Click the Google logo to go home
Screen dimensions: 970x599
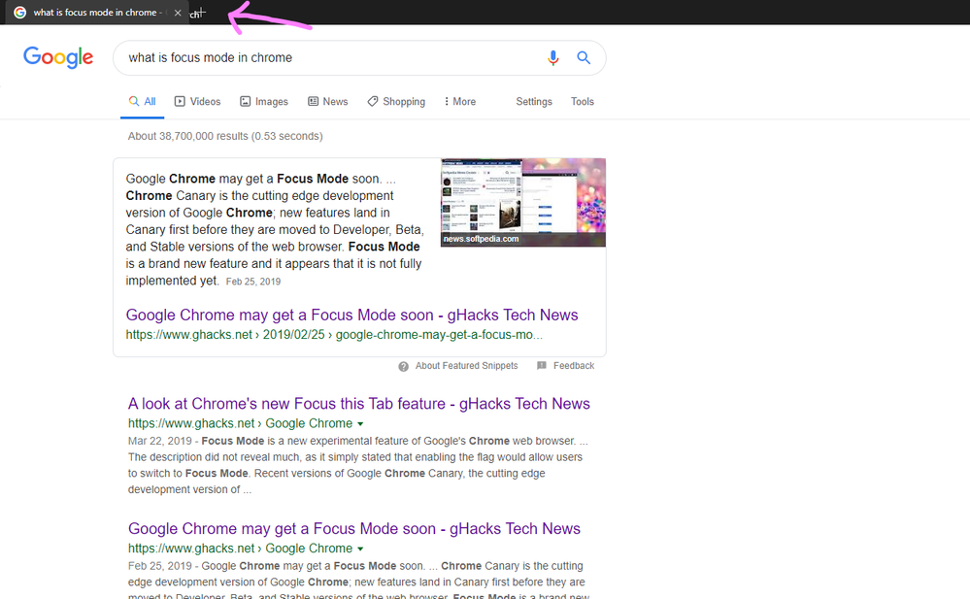58,57
